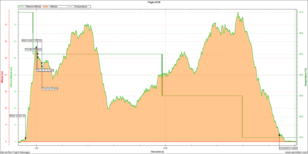
Task: Click the 'F5J alt. 67.4 m' label
Action: 43,70
